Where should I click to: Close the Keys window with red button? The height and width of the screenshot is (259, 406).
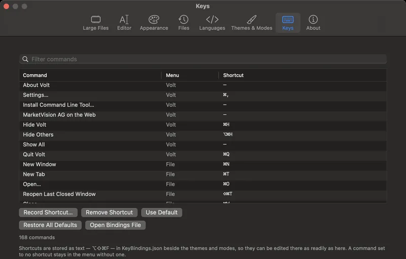click(x=7, y=6)
